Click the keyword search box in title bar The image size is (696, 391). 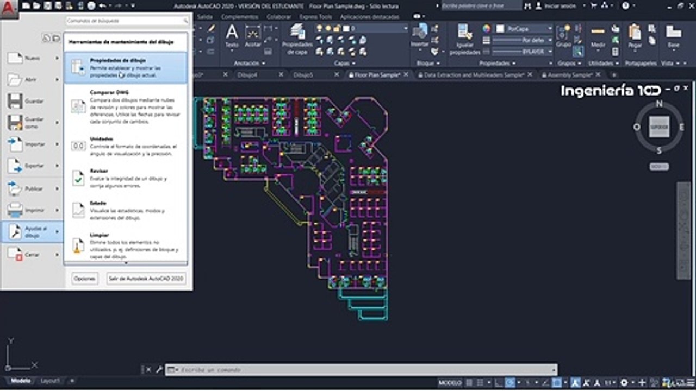click(x=481, y=5)
